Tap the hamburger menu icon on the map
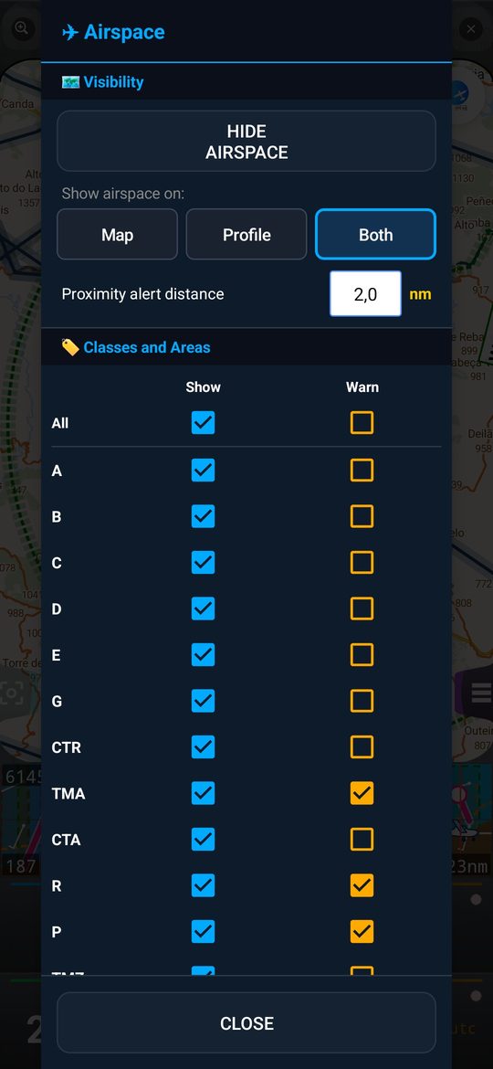The width and height of the screenshot is (493, 1069). point(481,692)
